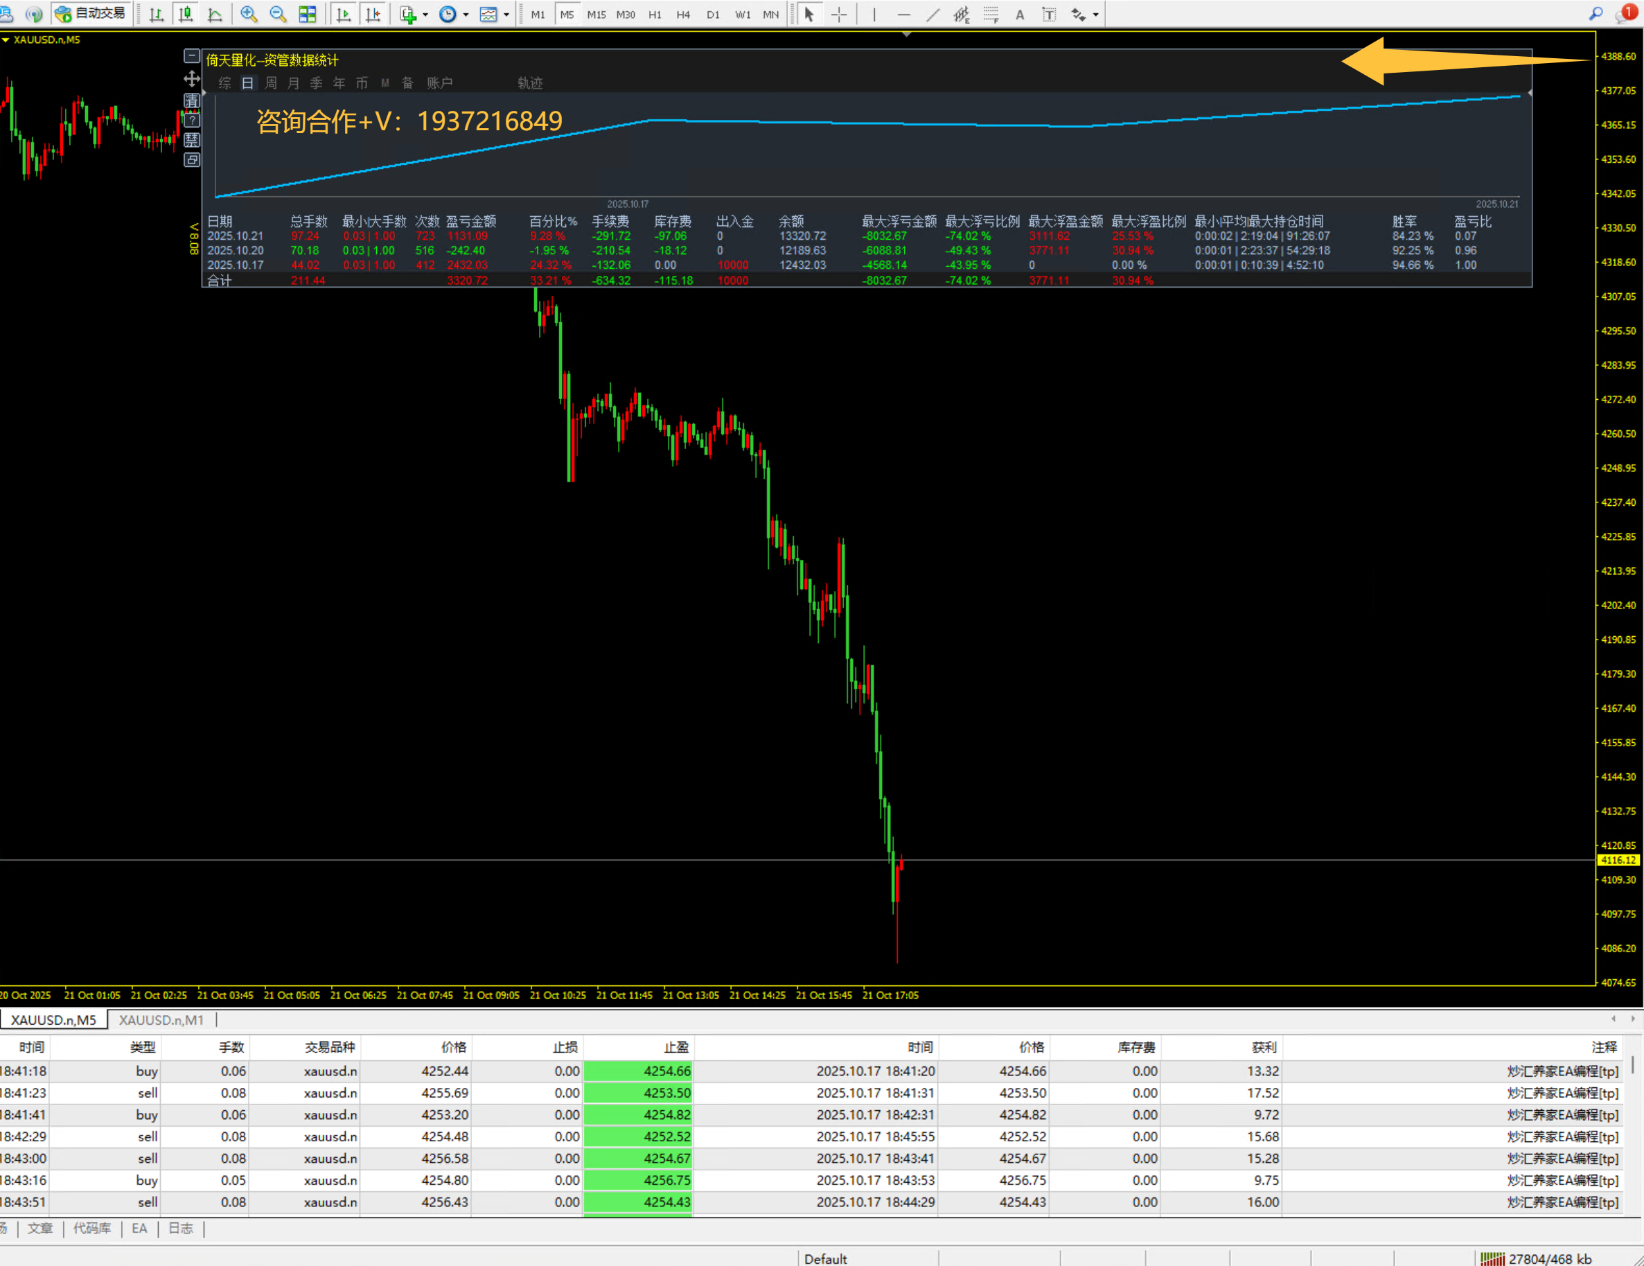Screen dimensions: 1644x1266
Task: Select the 周 weekly statistics view
Action: [270, 83]
